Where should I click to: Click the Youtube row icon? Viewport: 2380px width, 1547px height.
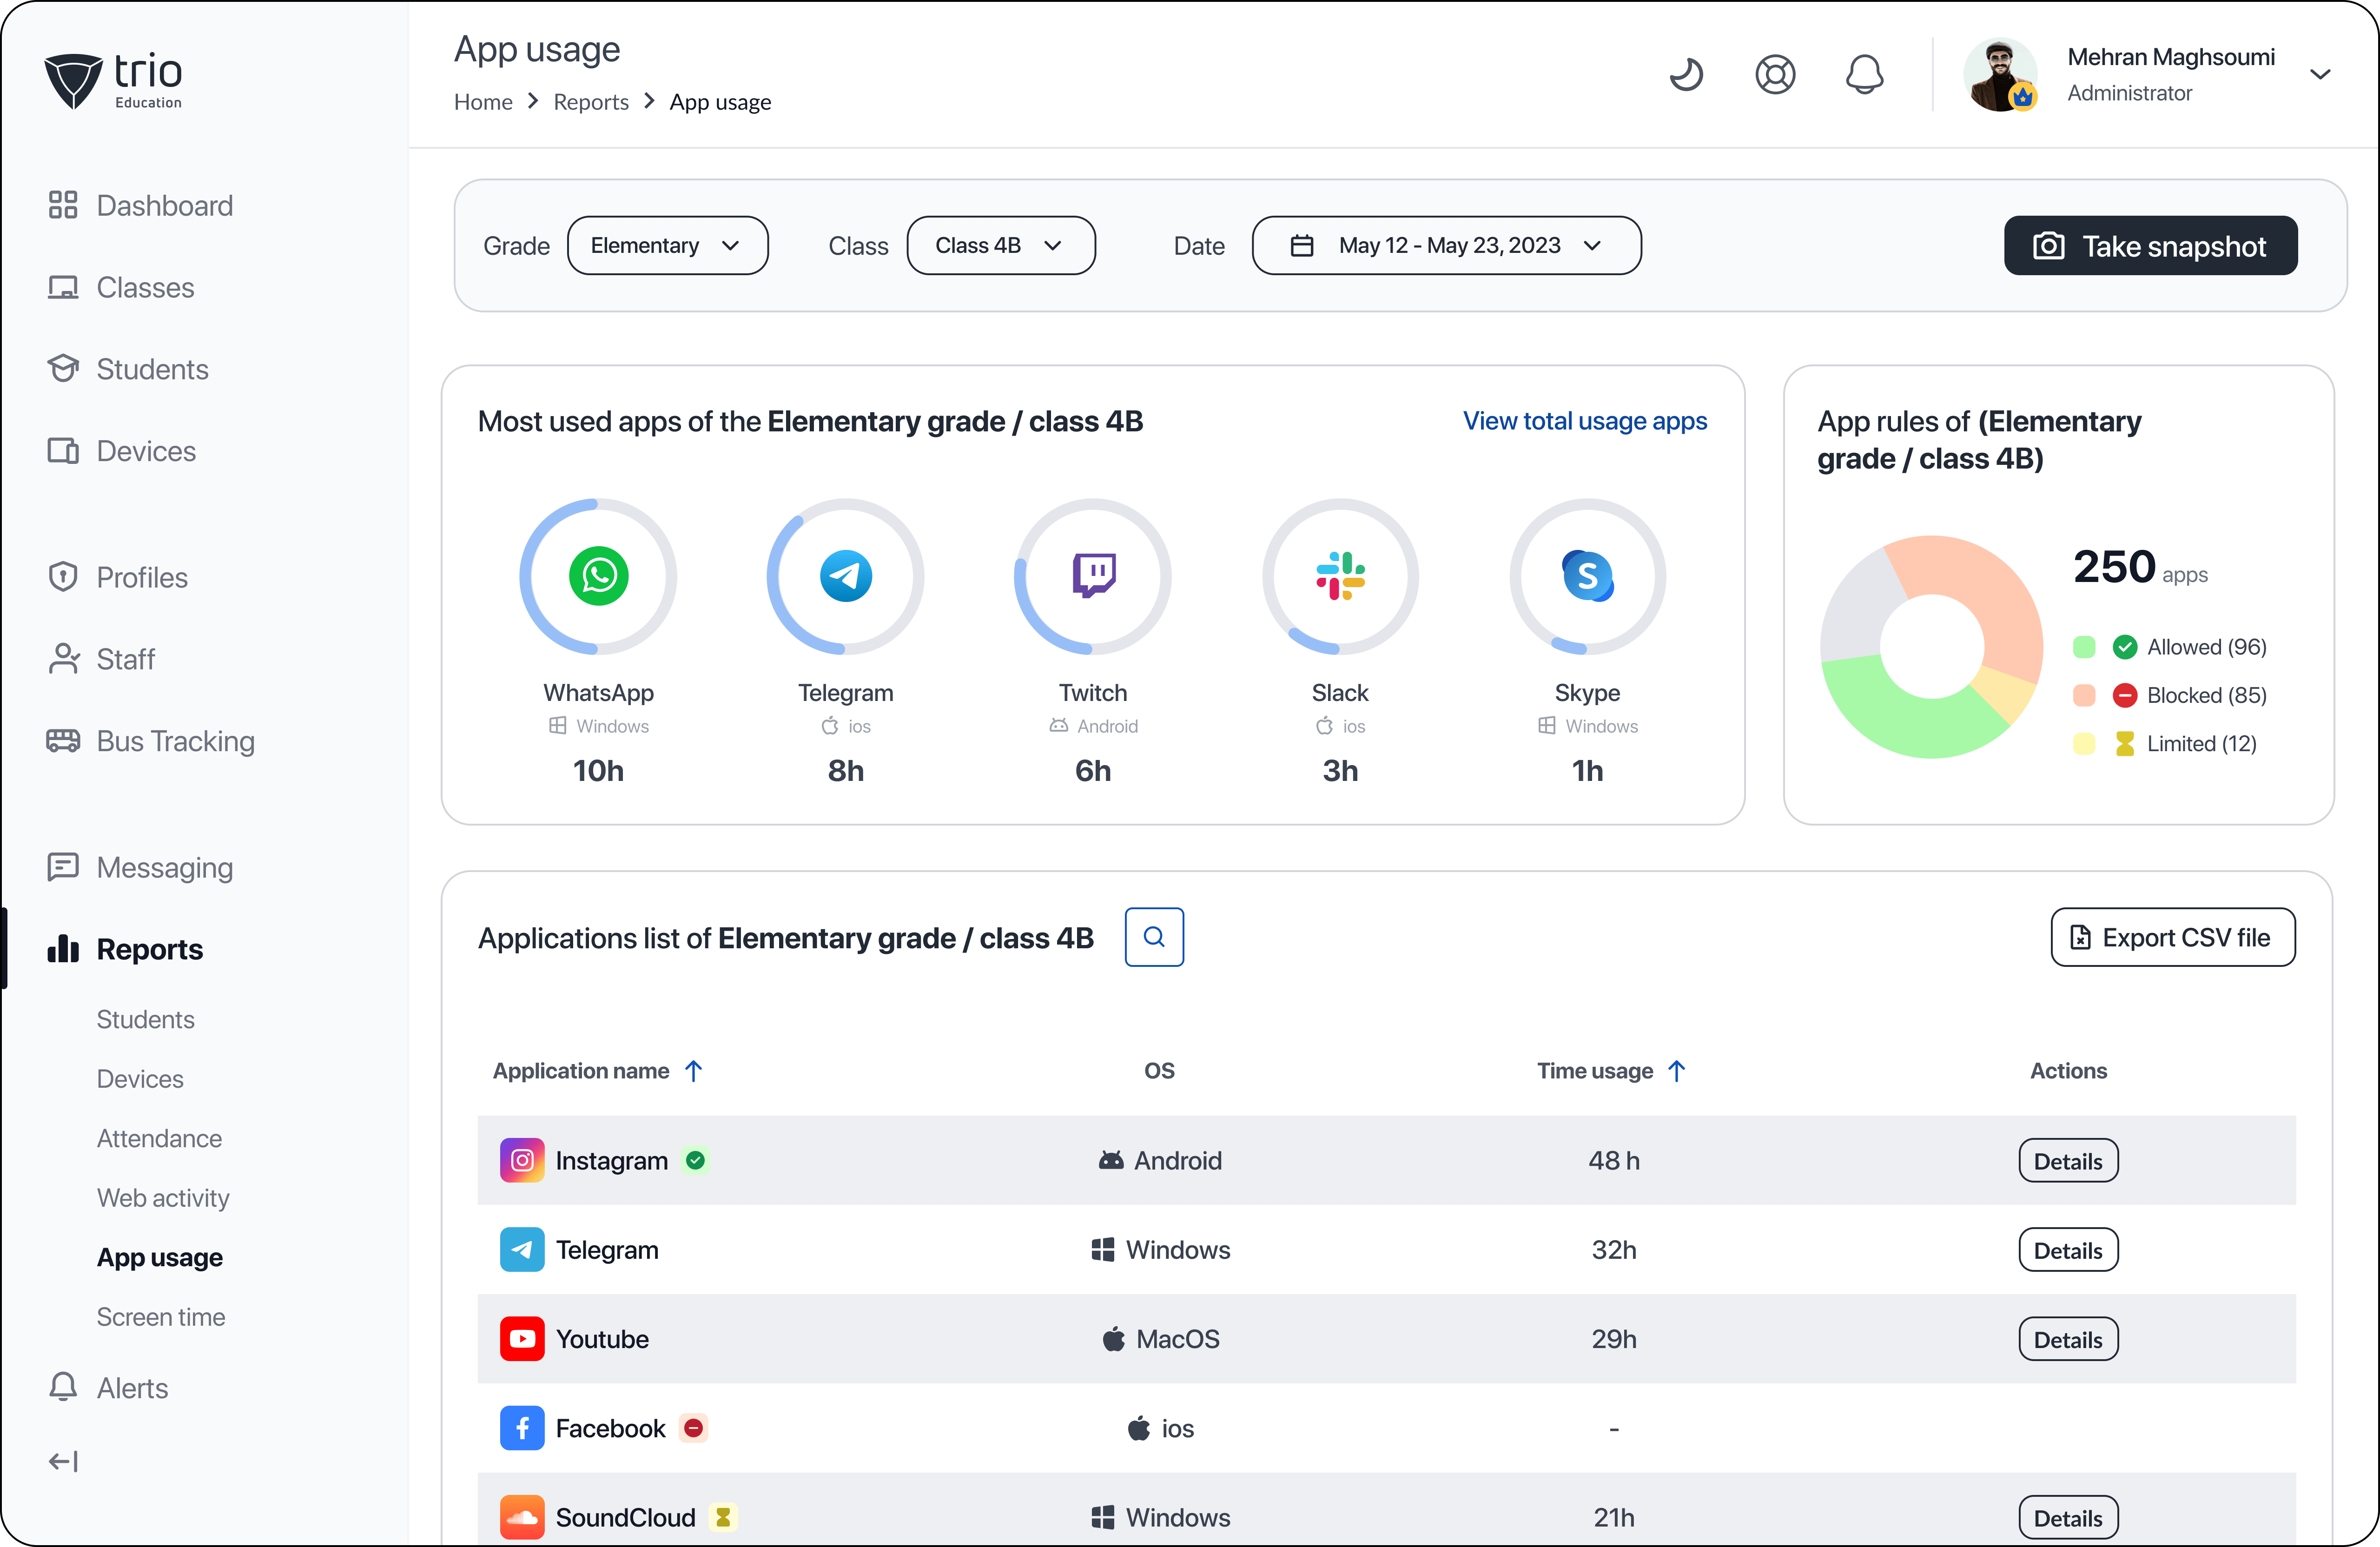pos(522,1339)
